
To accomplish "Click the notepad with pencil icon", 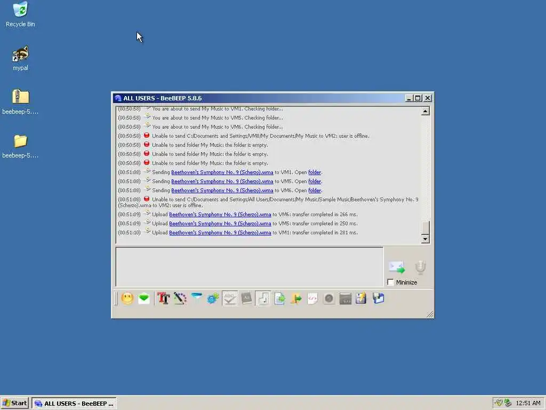I will point(362,298).
